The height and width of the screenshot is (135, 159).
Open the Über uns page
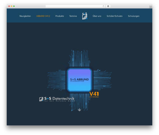coord(97,16)
